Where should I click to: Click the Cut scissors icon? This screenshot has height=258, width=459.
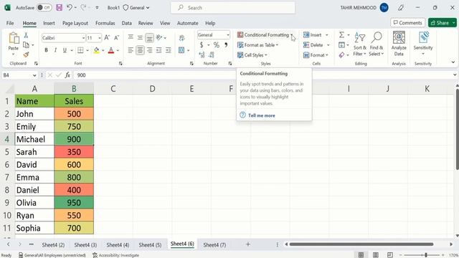(26, 35)
